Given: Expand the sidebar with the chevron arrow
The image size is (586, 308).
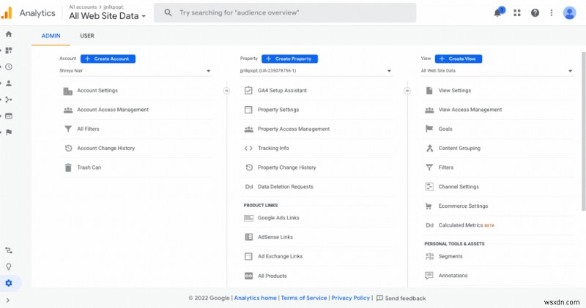Looking at the screenshot, I should (8, 300).
